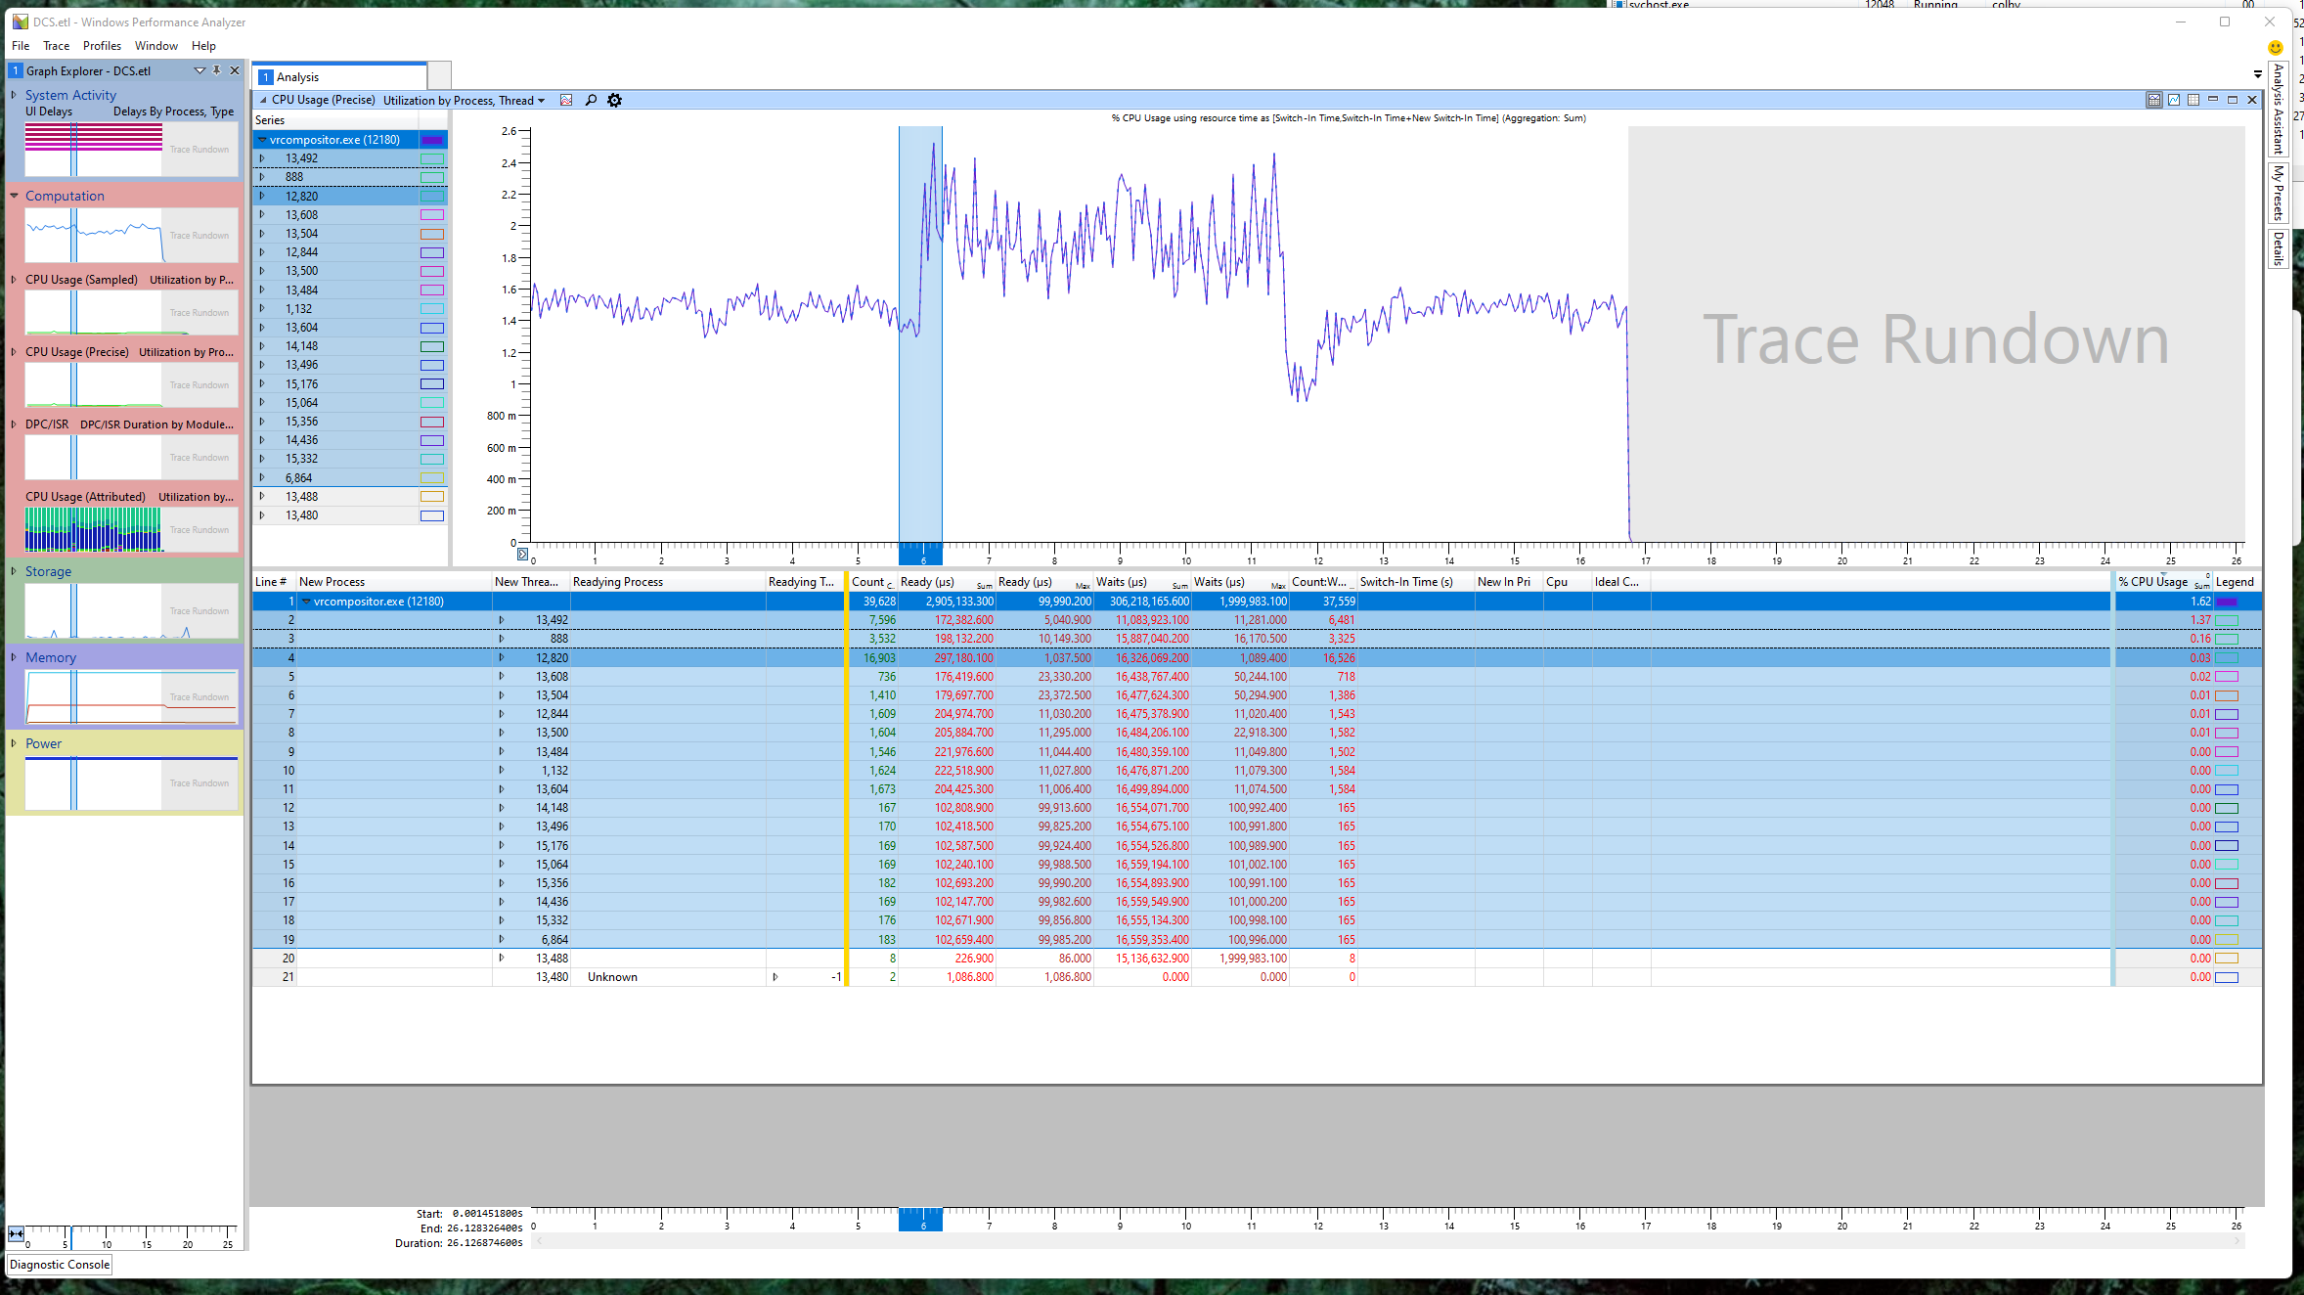2304x1295 pixels.
Task: Open the search magnifier in CPU Usage toolbar
Action: pyautogui.click(x=591, y=100)
